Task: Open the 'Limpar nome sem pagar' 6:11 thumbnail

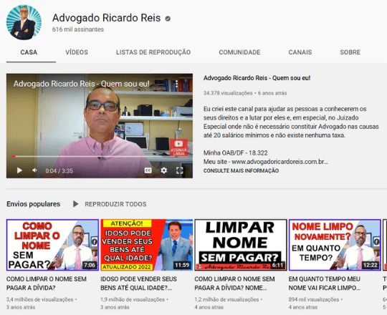Action: [241, 245]
